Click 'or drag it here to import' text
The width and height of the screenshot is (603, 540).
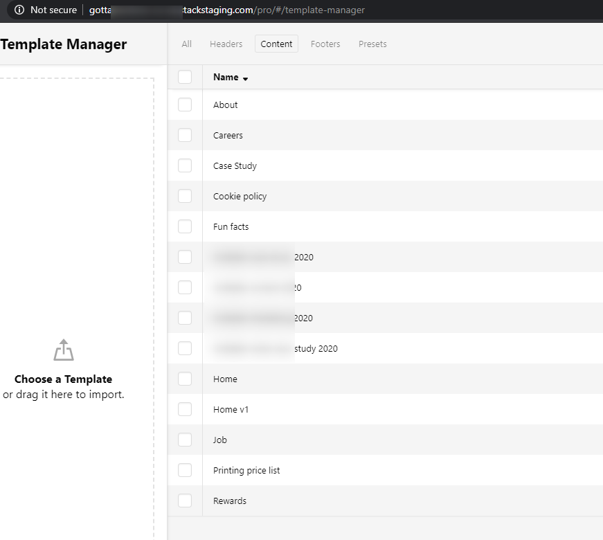click(x=64, y=395)
